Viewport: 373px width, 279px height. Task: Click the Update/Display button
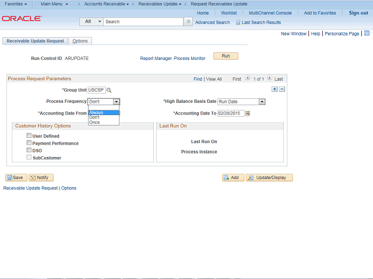click(x=269, y=177)
